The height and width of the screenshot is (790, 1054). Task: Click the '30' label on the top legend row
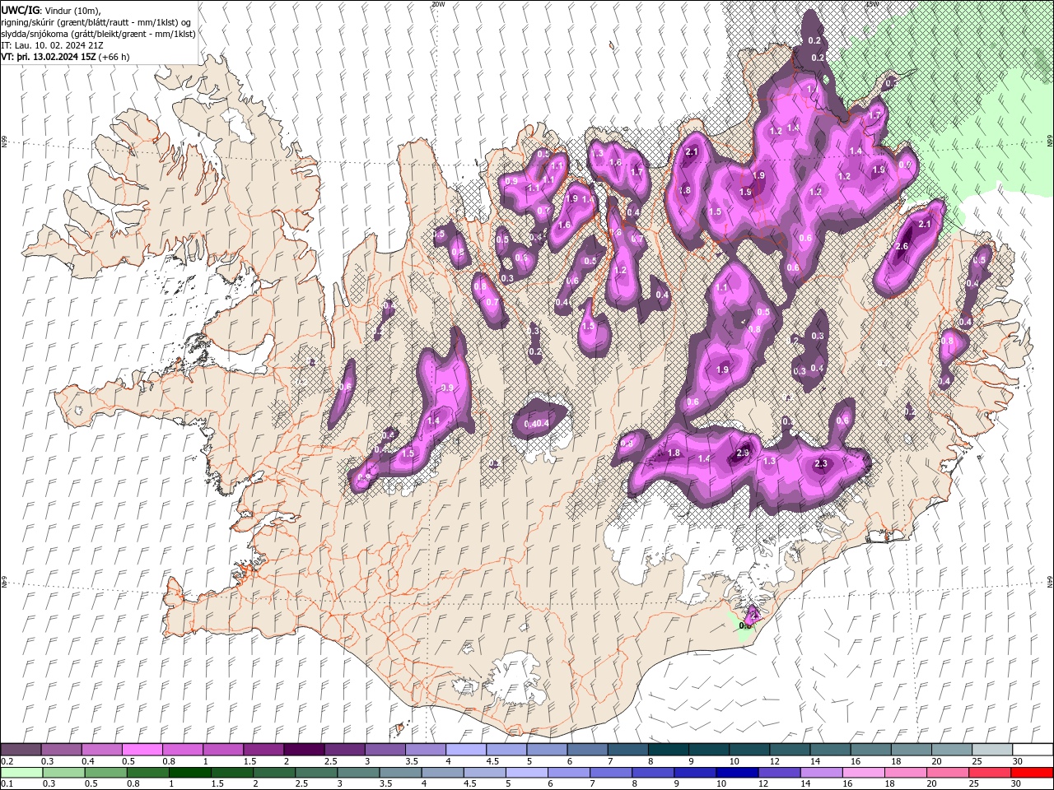[1016, 761]
